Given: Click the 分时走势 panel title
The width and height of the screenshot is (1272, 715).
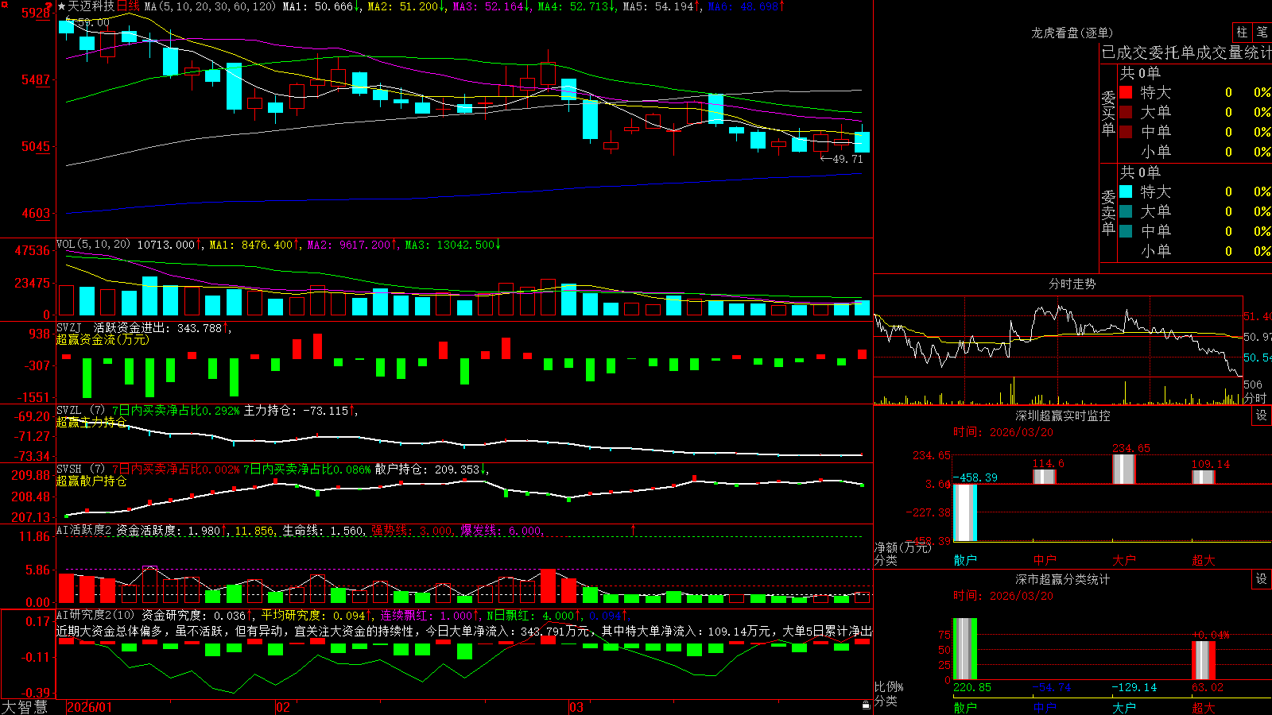Looking at the screenshot, I should click(1072, 284).
